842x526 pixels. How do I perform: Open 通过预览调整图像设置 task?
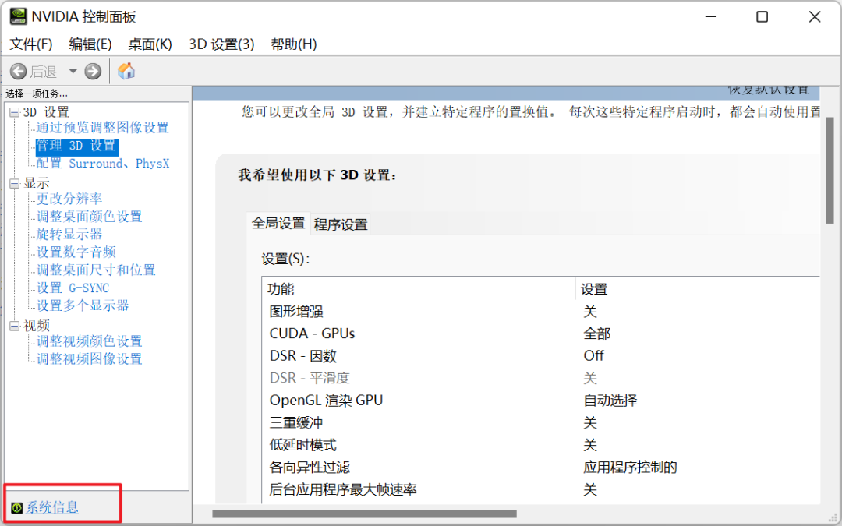[x=103, y=128]
